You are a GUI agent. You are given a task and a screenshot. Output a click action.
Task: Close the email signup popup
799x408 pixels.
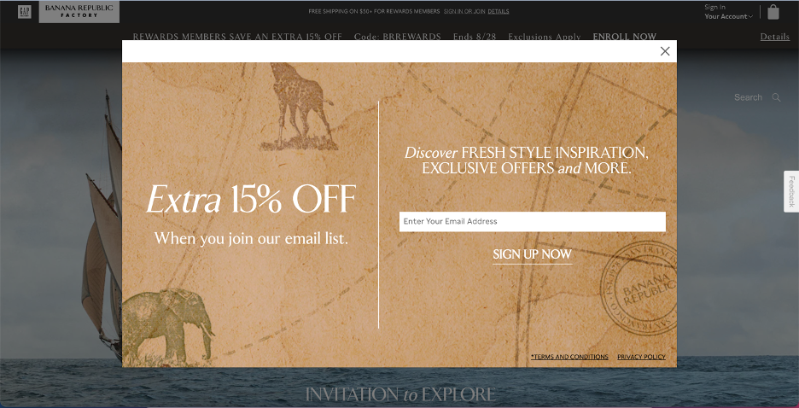pos(664,51)
